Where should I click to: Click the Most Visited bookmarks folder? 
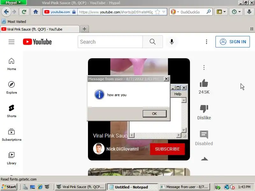(x=14, y=21)
